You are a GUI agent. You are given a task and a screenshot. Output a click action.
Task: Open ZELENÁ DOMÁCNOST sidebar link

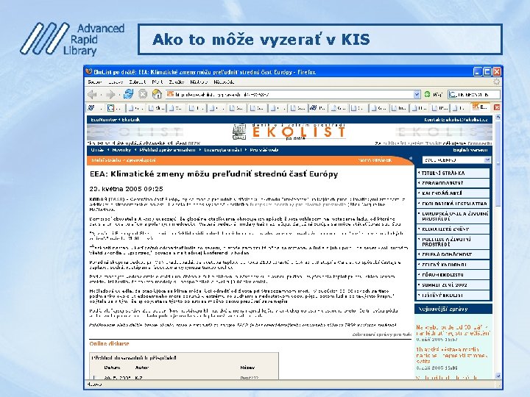pyautogui.click(x=453, y=254)
